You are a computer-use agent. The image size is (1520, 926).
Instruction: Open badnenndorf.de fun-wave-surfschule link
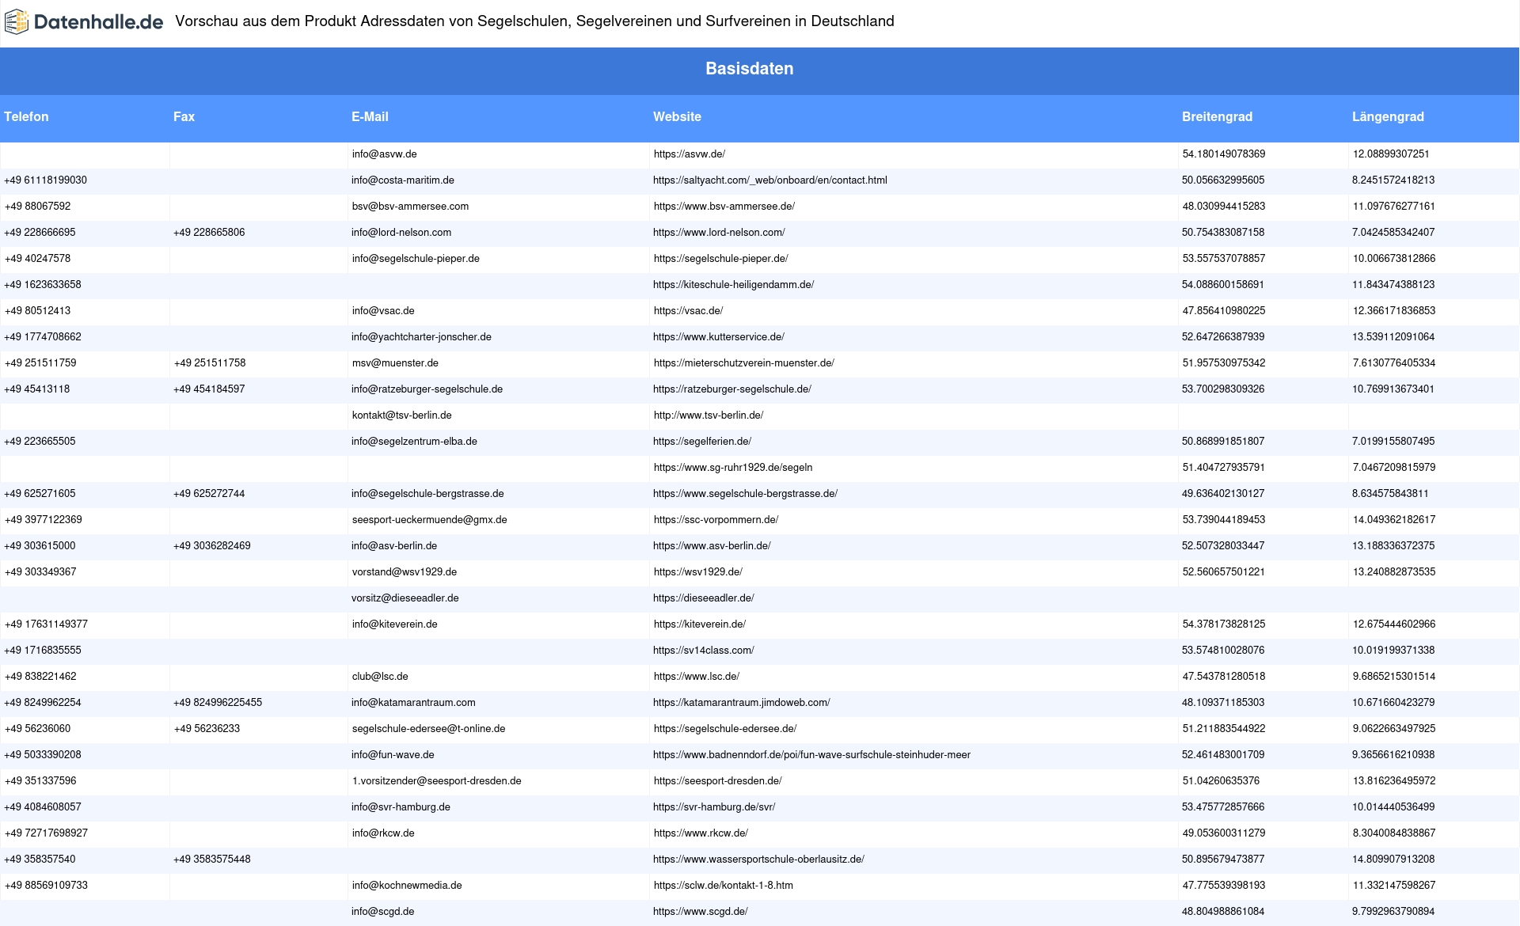point(811,755)
